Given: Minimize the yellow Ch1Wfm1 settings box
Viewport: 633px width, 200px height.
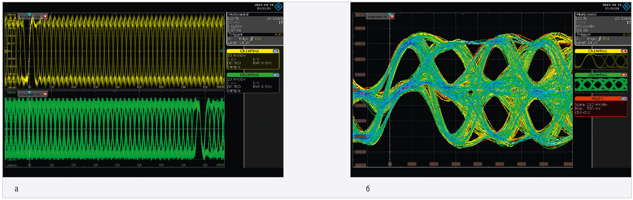Looking at the screenshot, I should [x=275, y=51].
